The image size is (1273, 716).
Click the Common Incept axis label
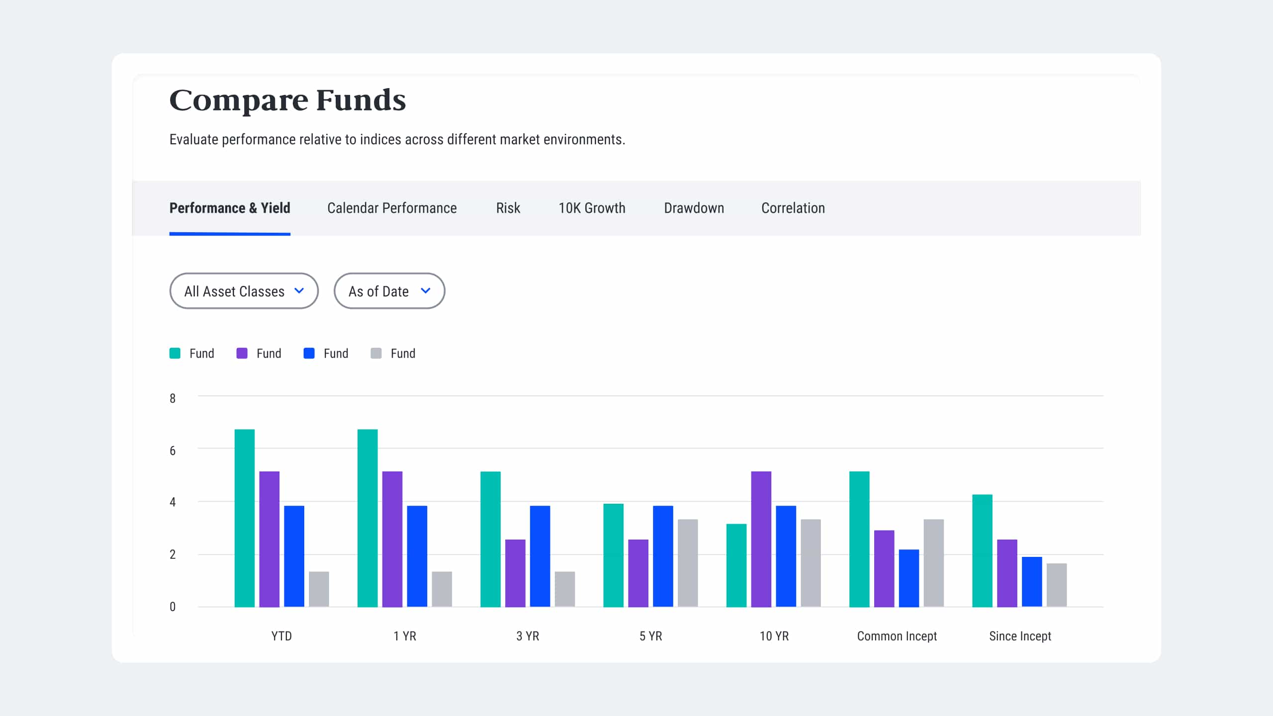897,636
